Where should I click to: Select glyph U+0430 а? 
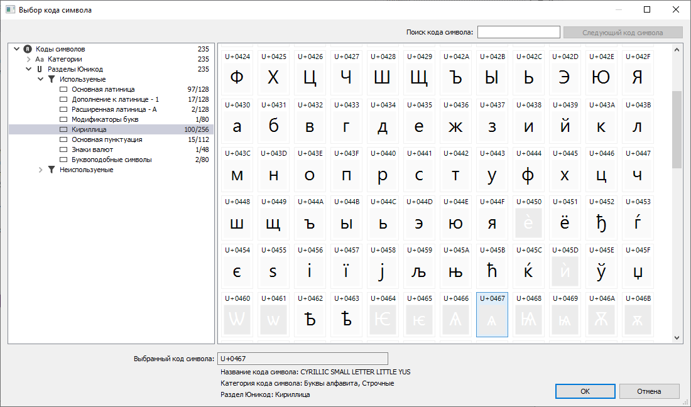237,121
